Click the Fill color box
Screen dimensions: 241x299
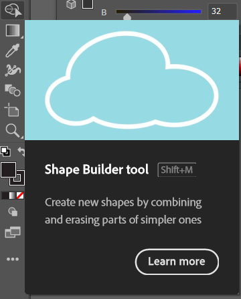[x=8, y=170]
